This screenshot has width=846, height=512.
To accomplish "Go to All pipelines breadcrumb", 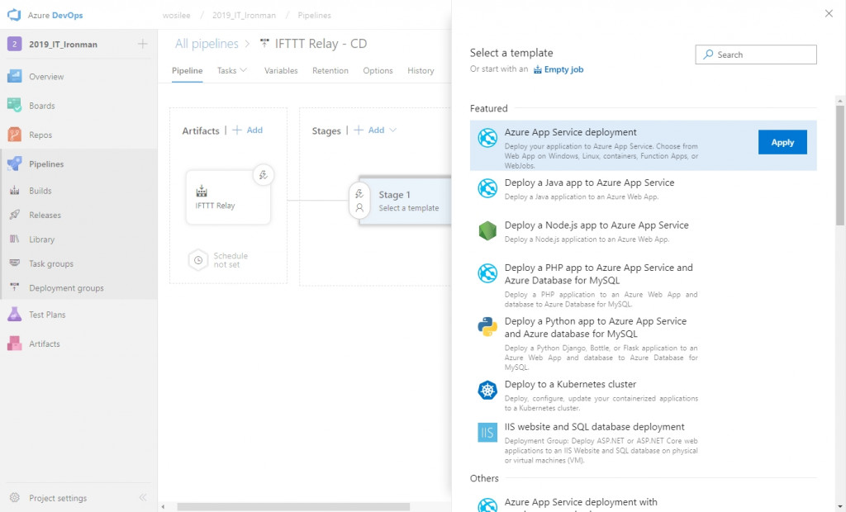I will [207, 44].
